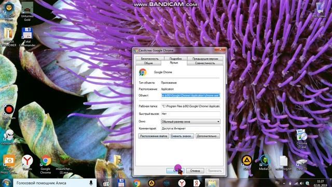Open the Recycle Bin on the desktop
Image resolution: width=332 pixels, height=187 pixels.
320,10
